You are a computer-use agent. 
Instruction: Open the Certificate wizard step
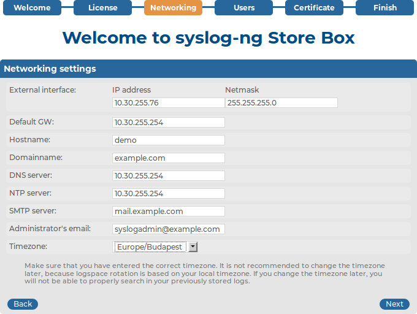[314, 7]
